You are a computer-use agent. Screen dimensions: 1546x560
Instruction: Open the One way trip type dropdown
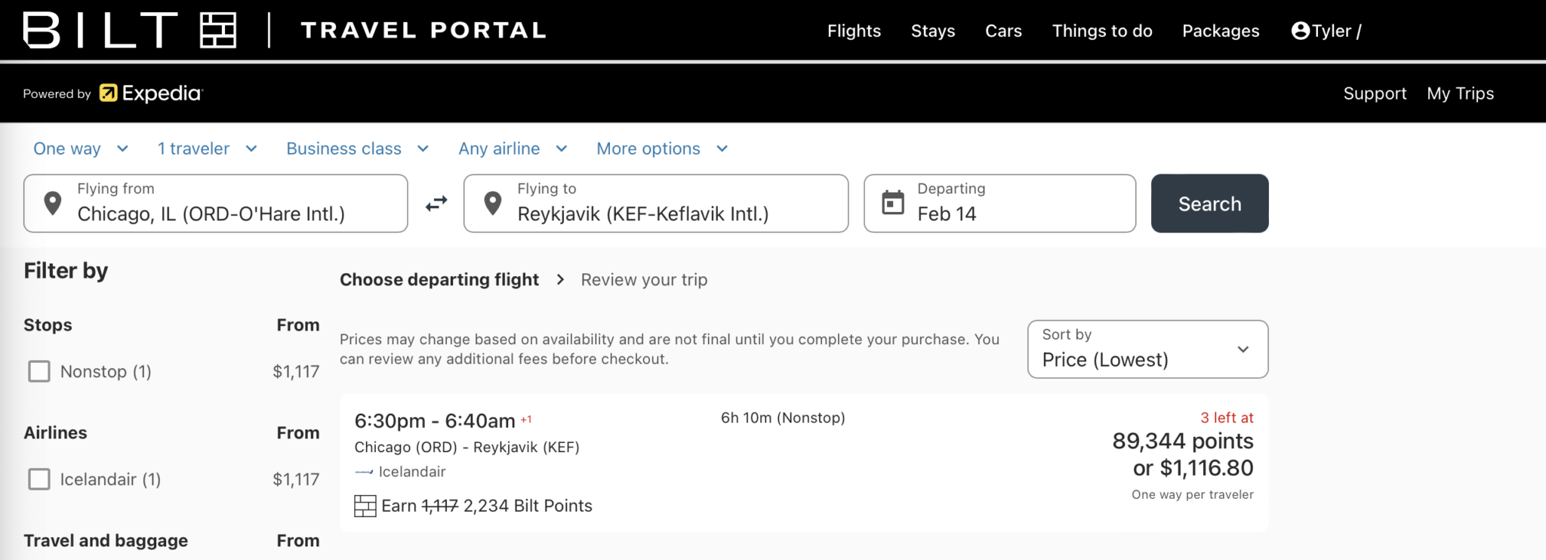(x=80, y=149)
